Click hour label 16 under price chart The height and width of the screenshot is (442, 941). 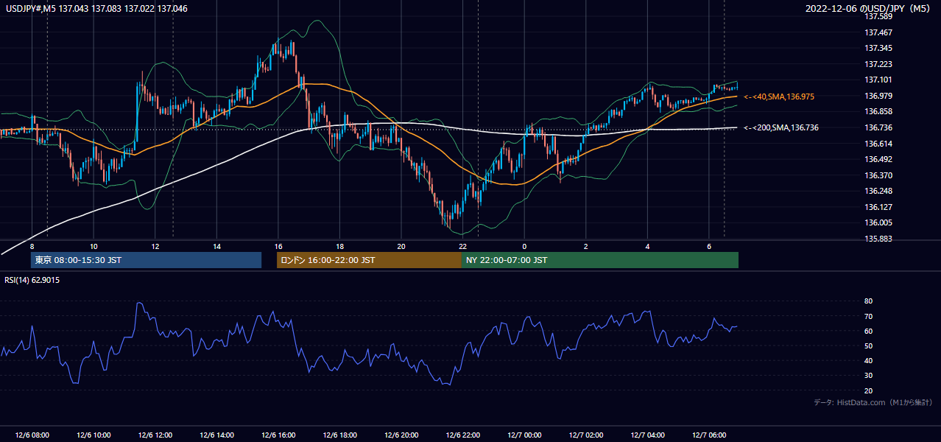click(x=278, y=246)
